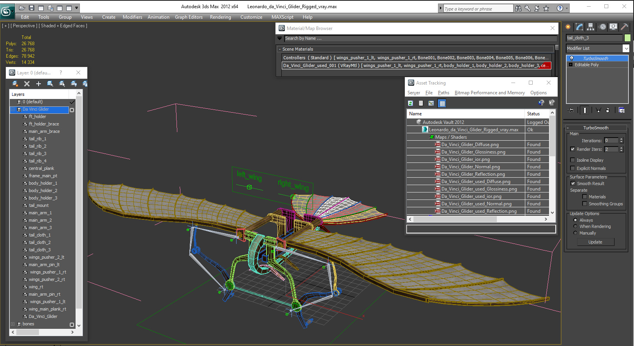634x346 pixels.
Task: Click help question icon in Asset Tracking toolbar
Action: [541, 103]
